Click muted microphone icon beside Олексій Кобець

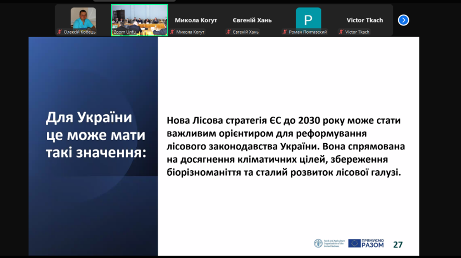tap(60, 32)
